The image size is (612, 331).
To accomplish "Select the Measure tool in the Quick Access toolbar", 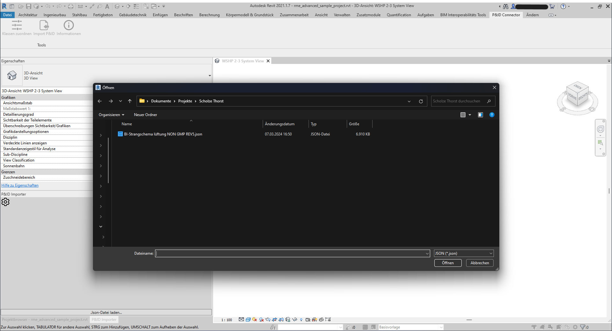I will click(80, 6).
